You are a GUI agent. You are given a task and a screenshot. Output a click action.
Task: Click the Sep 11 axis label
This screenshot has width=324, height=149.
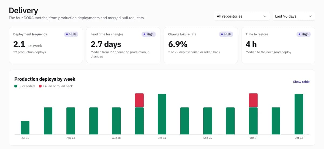[x=162, y=138]
